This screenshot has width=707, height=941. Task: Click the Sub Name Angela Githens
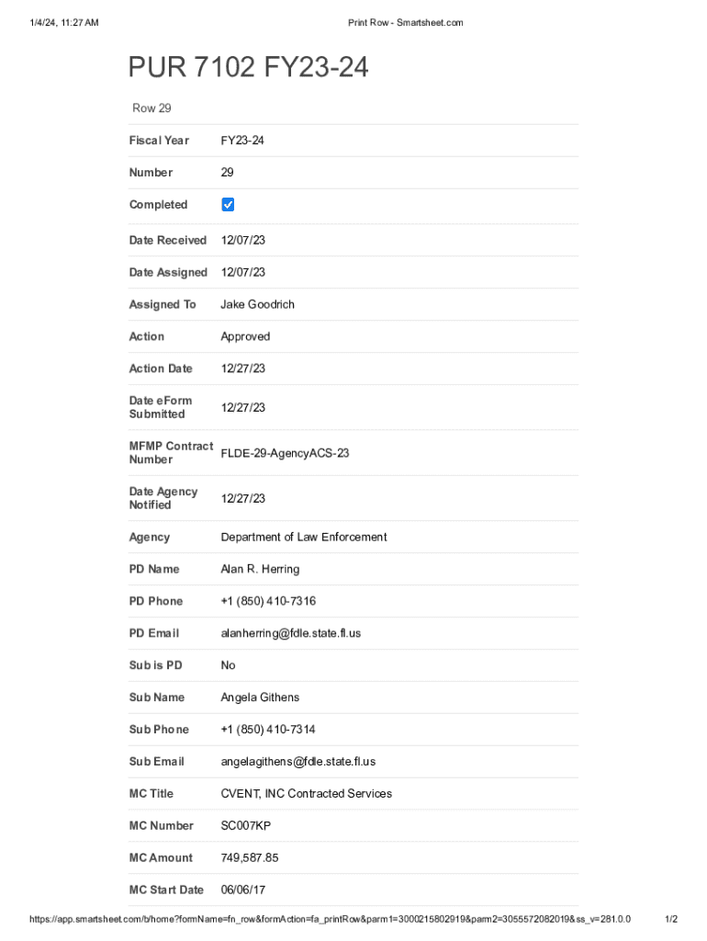pyautogui.click(x=260, y=697)
